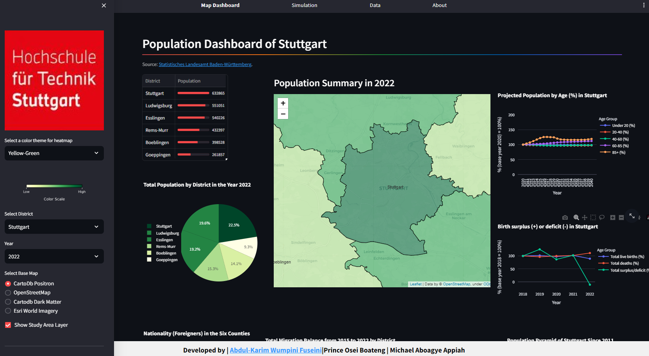Click population value 540226 for Esslingen
The height and width of the screenshot is (356, 649).
(x=218, y=118)
